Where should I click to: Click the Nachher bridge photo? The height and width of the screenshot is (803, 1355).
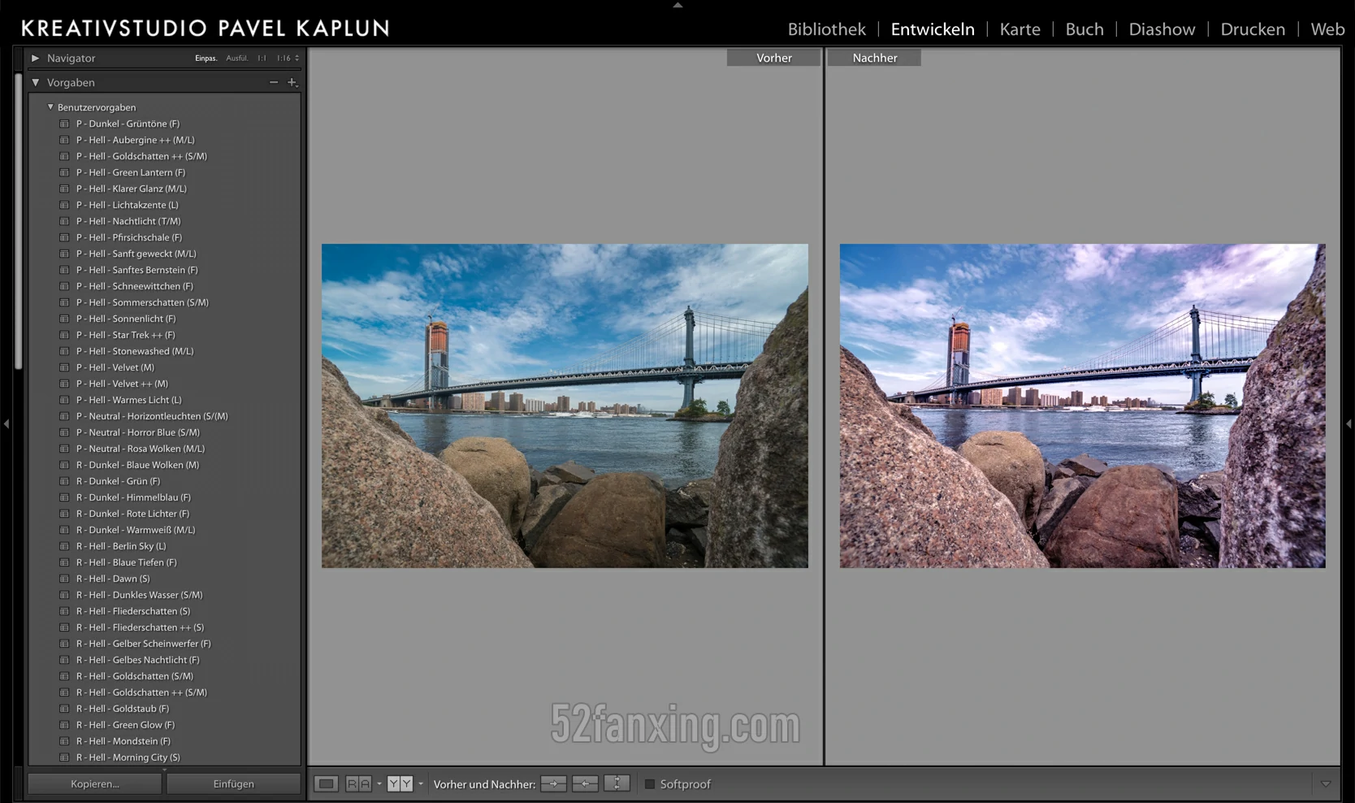tap(1083, 406)
